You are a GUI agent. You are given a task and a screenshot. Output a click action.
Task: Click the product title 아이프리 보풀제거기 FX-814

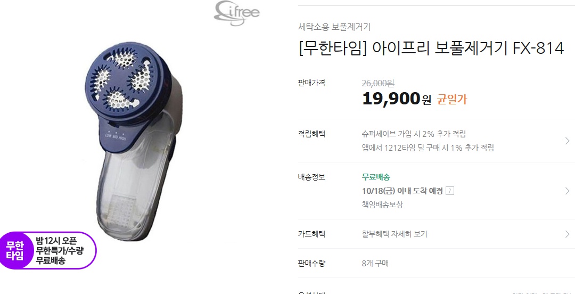point(431,48)
